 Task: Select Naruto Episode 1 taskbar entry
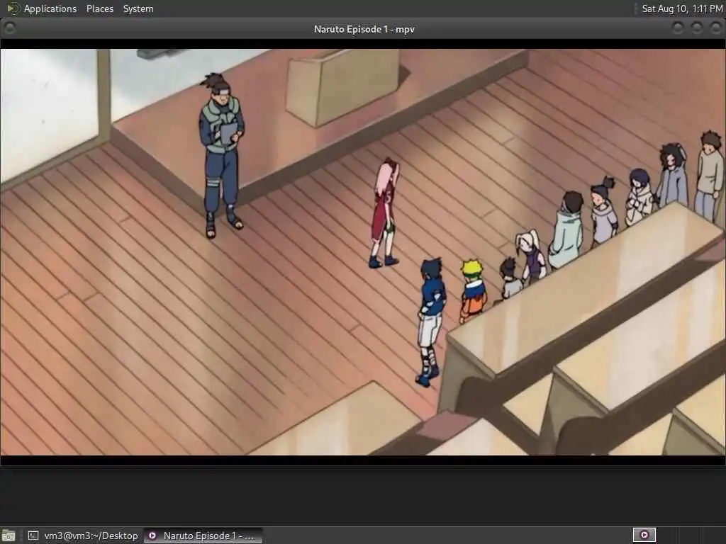click(x=203, y=535)
